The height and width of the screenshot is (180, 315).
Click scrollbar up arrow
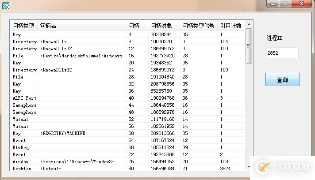pos(249,24)
